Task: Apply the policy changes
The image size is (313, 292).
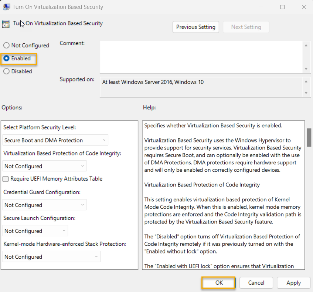Action: point(293,282)
